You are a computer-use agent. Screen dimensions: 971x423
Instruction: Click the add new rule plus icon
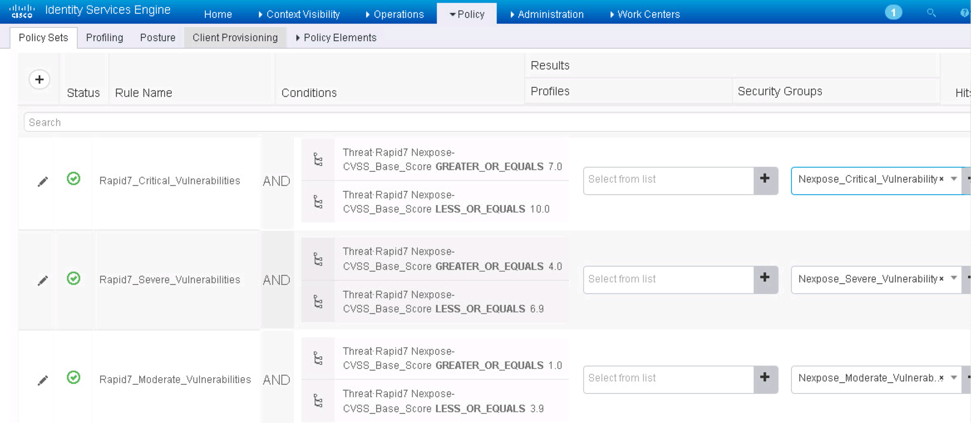pos(39,79)
